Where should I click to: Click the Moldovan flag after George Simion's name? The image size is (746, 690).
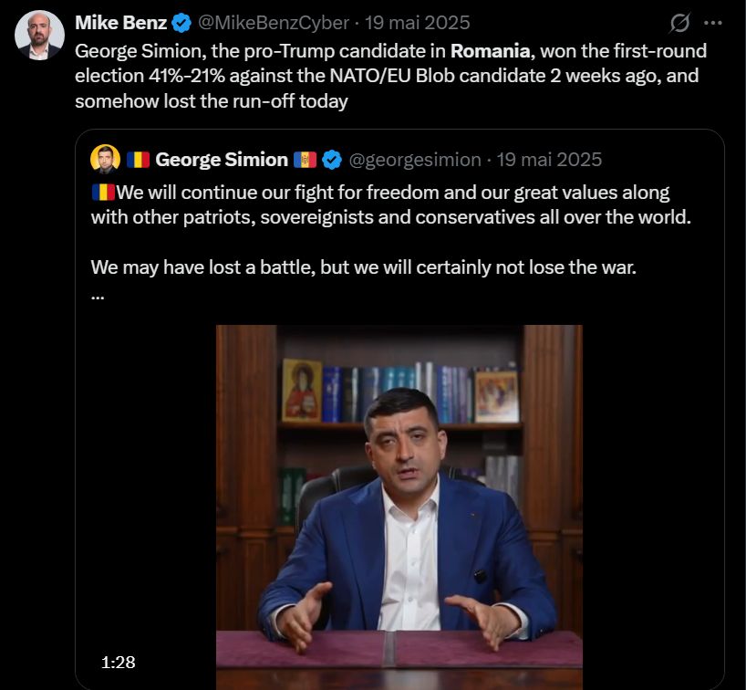pyautogui.click(x=305, y=160)
